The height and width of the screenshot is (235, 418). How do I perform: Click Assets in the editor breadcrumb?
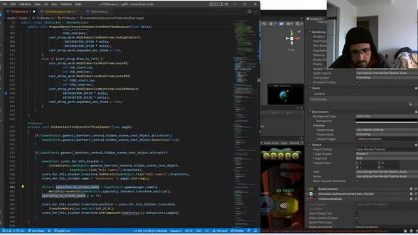11,18
